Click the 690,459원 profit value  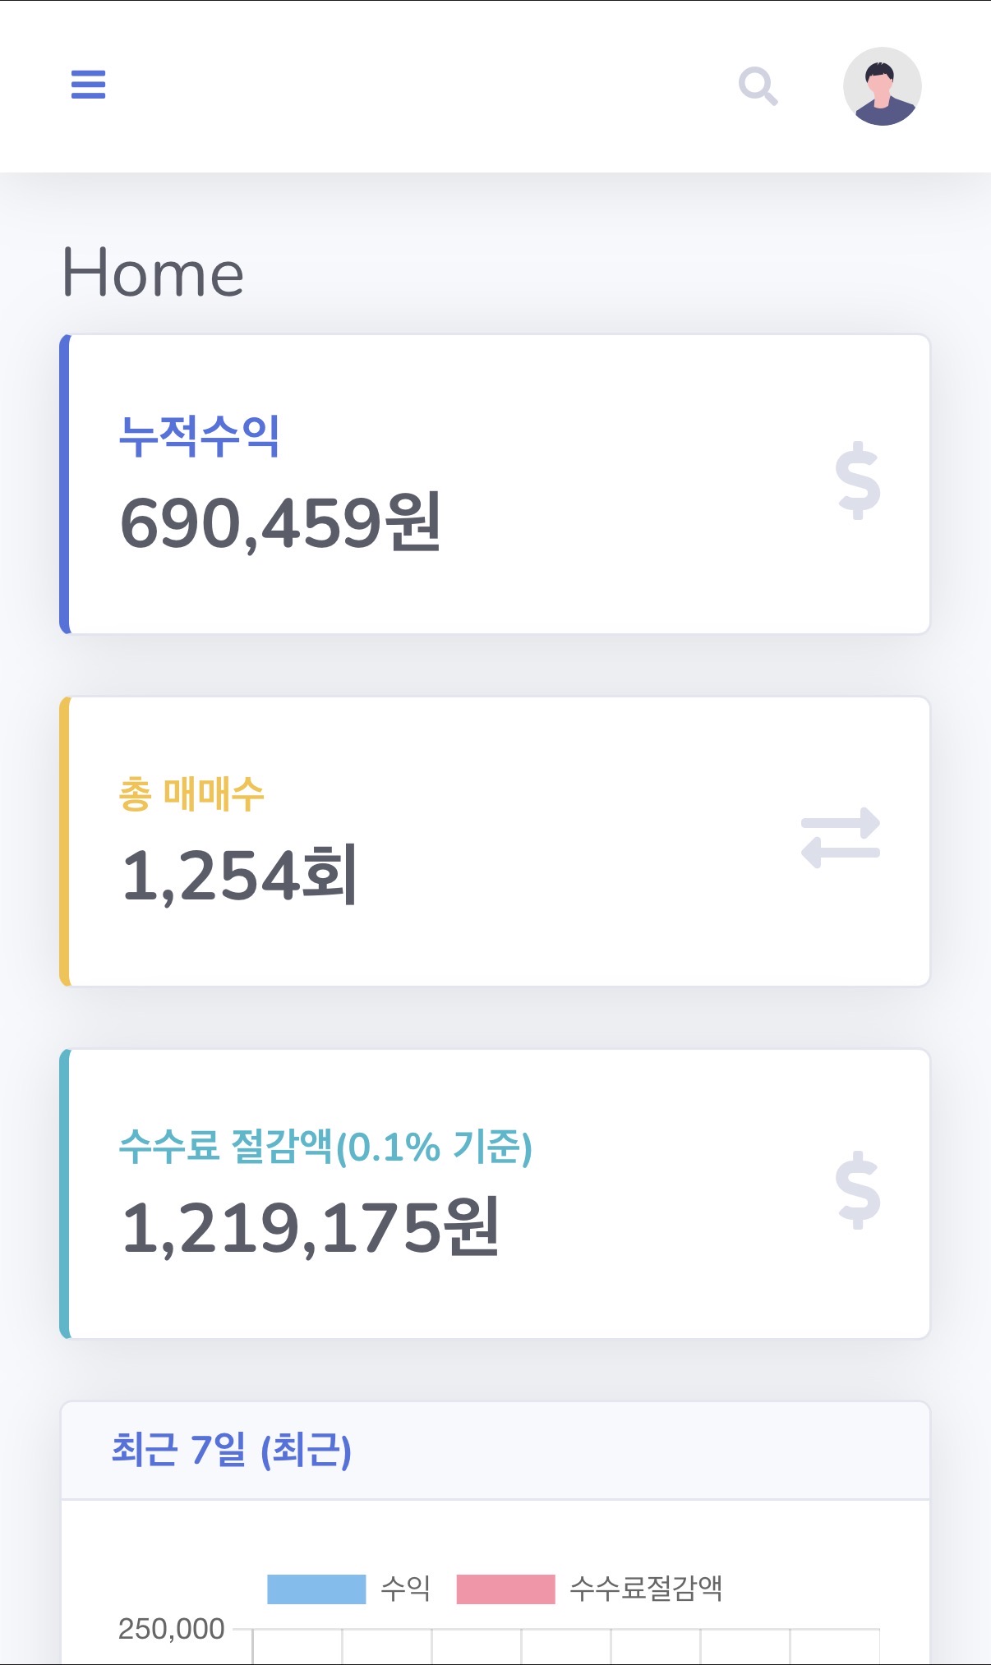pos(280,522)
